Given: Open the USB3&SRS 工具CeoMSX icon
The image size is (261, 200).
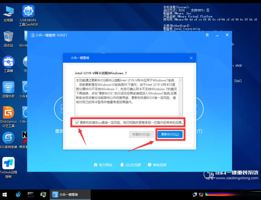Looking at the screenshot, I should click(28, 16).
